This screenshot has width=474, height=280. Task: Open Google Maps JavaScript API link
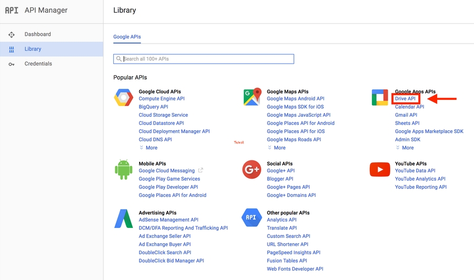(299, 115)
